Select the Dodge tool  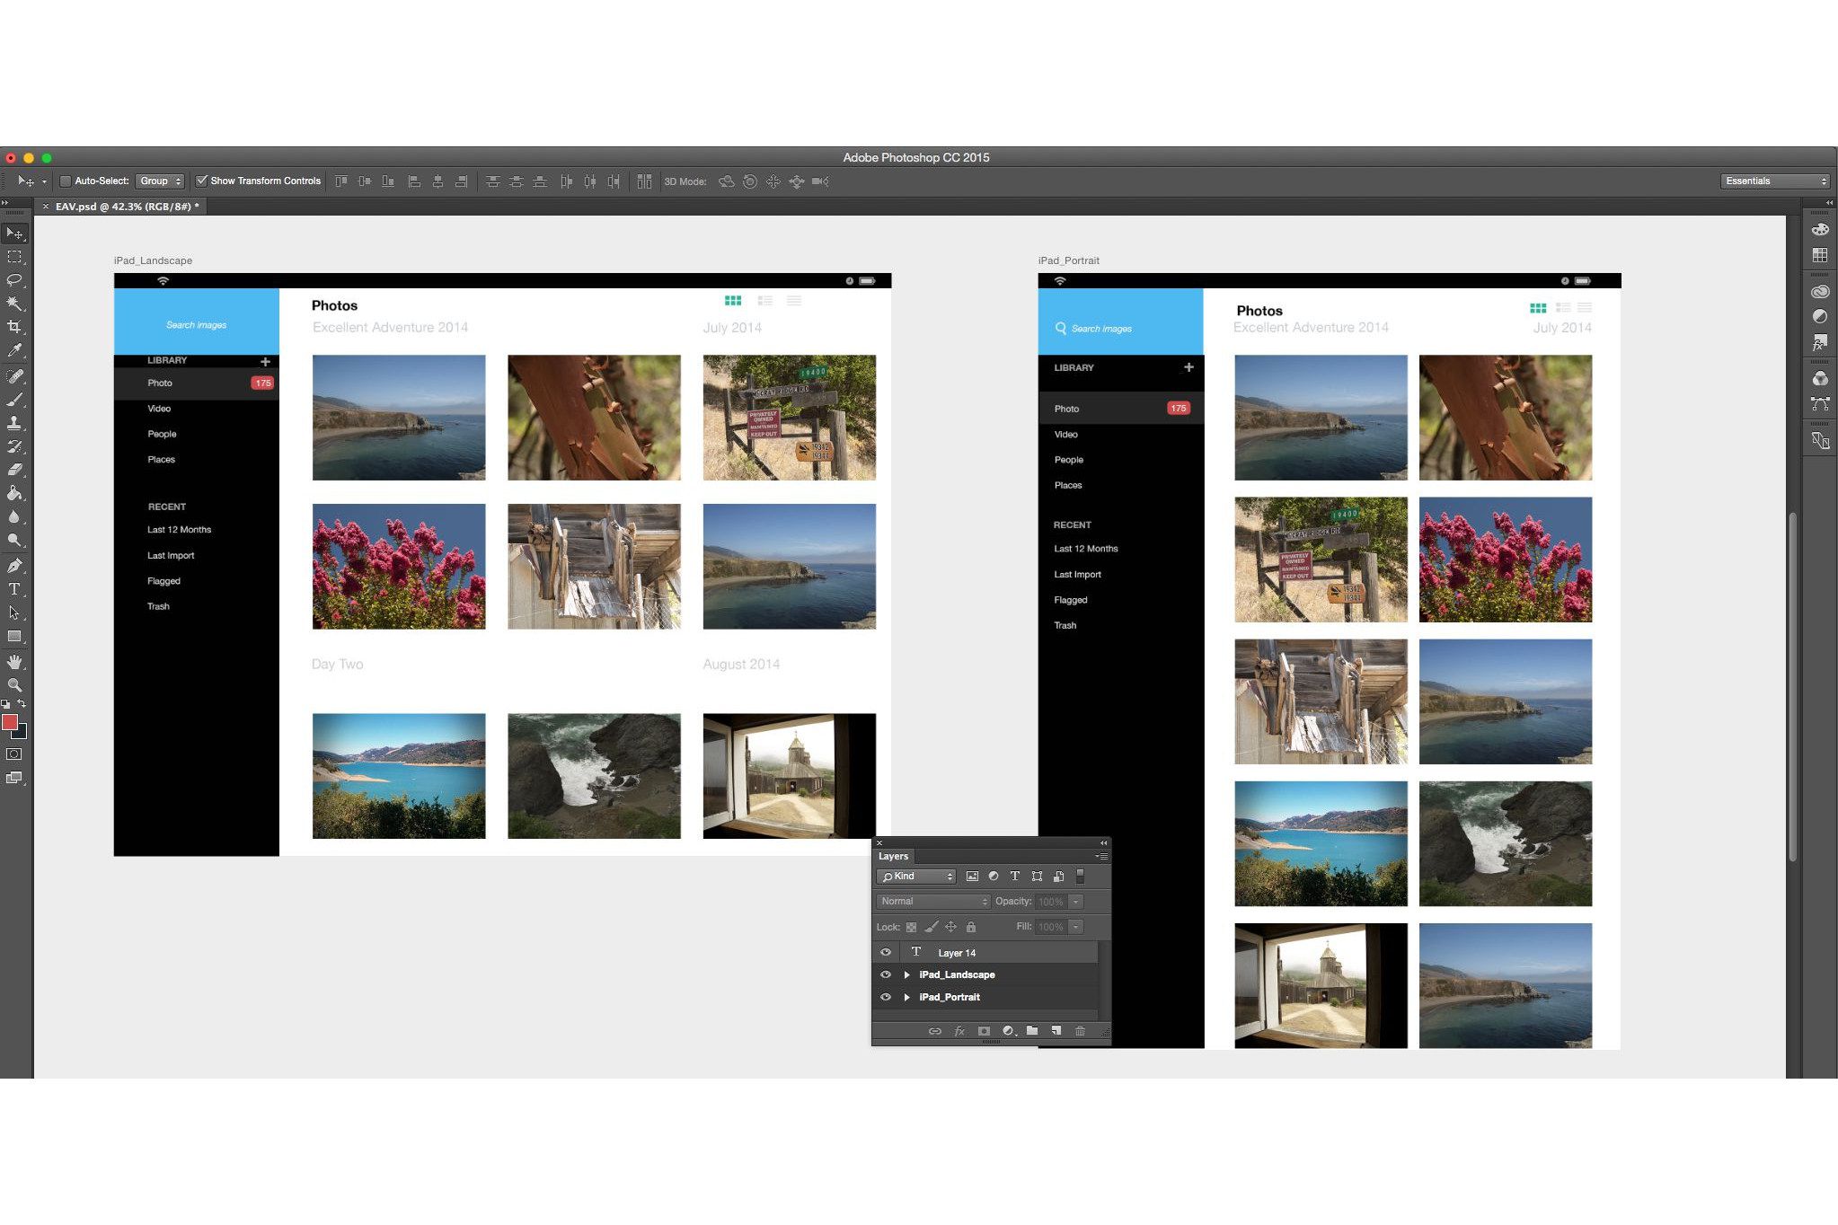click(14, 540)
